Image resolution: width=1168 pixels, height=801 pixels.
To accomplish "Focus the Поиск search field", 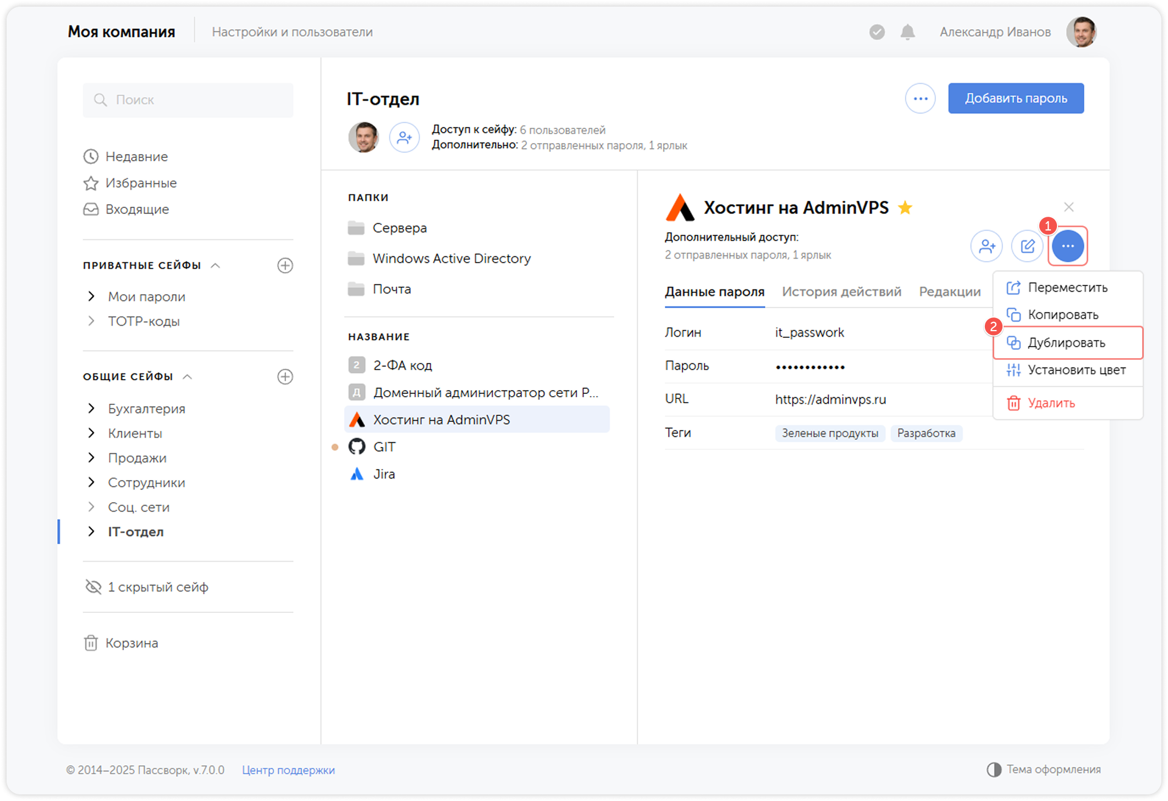I will click(x=188, y=100).
